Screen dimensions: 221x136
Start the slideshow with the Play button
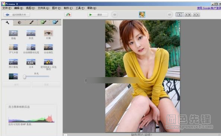pos(98,14)
